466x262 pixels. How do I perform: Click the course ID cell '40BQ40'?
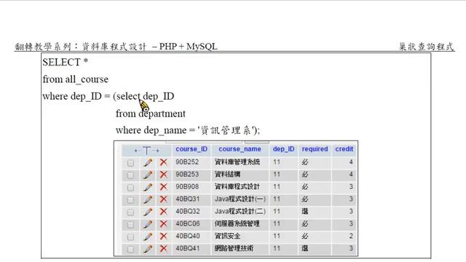[x=188, y=236]
